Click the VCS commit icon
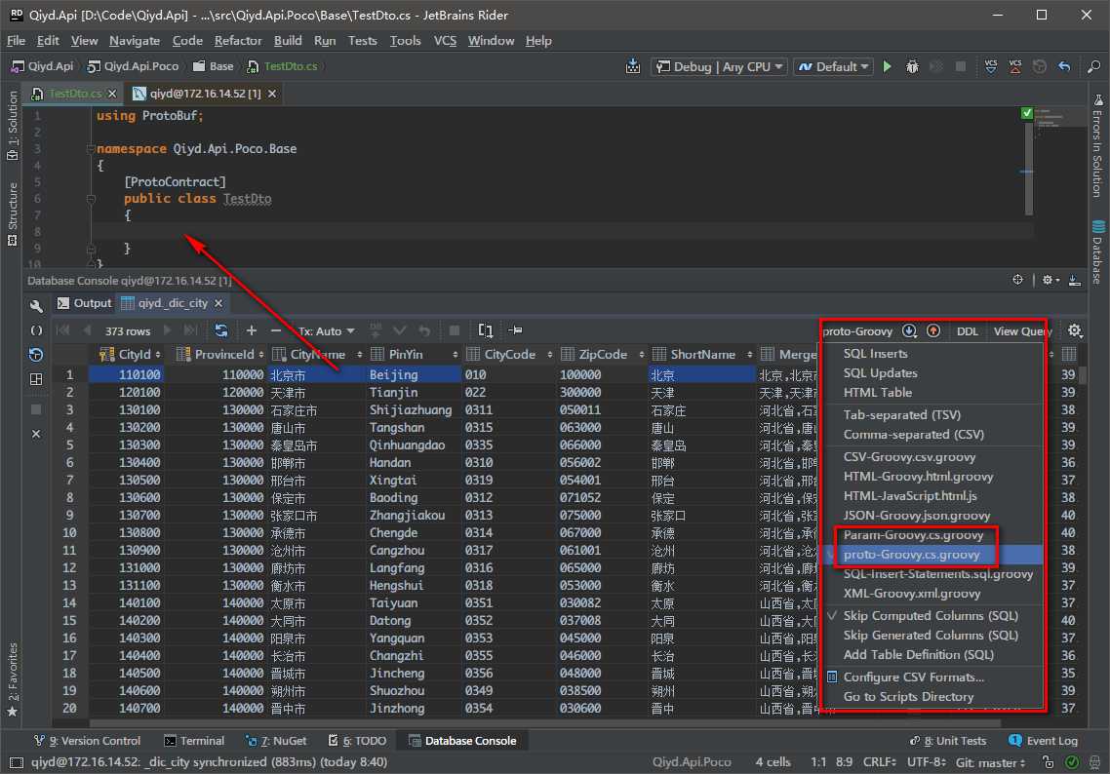 pyautogui.click(x=1015, y=66)
